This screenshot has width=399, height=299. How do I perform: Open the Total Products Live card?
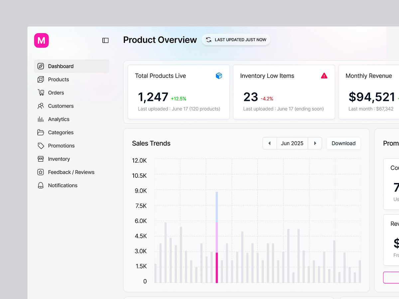179,92
